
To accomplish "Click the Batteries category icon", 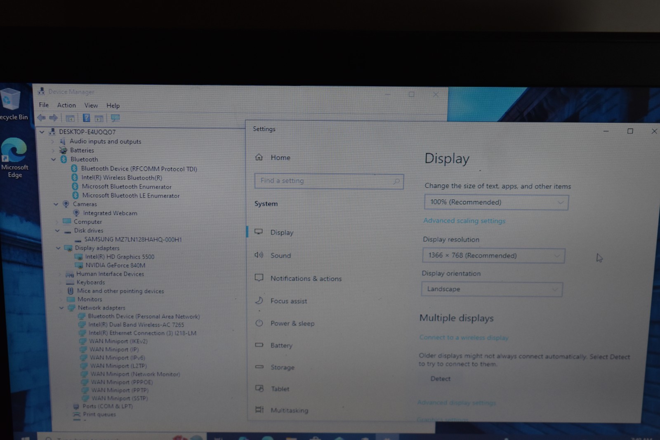I will click(x=63, y=150).
